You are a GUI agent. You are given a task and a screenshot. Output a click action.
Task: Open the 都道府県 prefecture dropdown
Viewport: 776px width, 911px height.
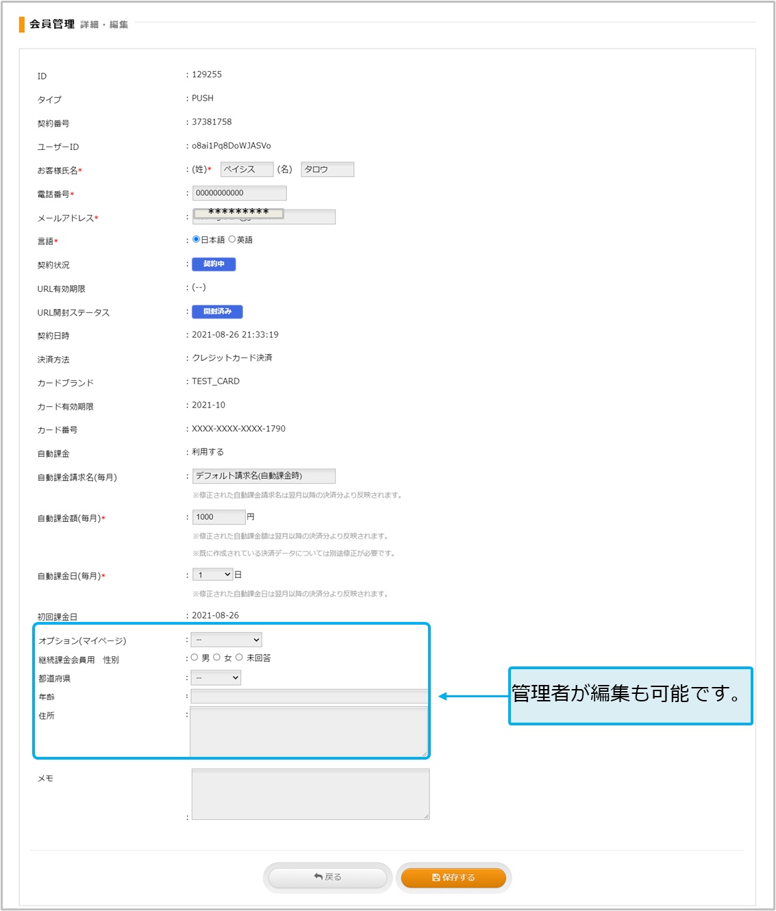pyautogui.click(x=216, y=678)
